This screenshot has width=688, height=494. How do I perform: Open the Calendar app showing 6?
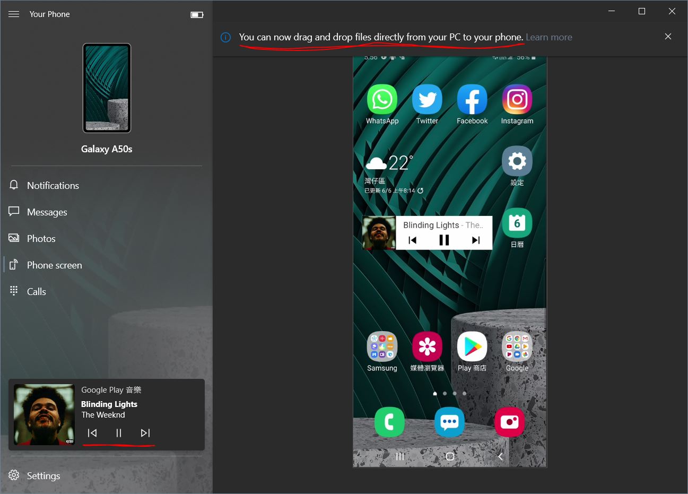517,228
